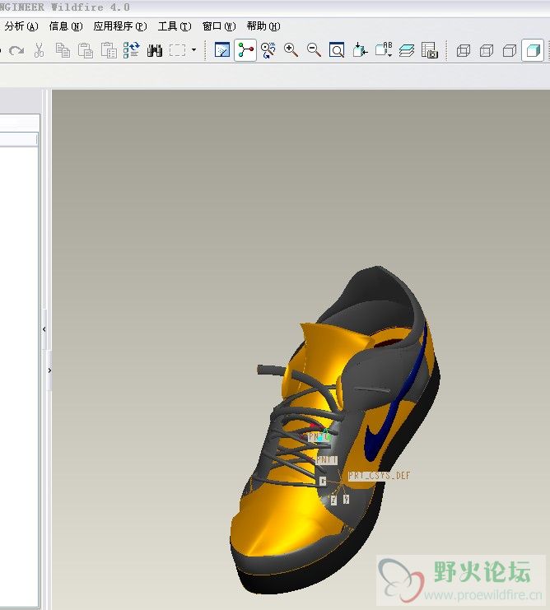Open Find with the binoculars icon
The height and width of the screenshot is (610, 550).
pos(155,50)
